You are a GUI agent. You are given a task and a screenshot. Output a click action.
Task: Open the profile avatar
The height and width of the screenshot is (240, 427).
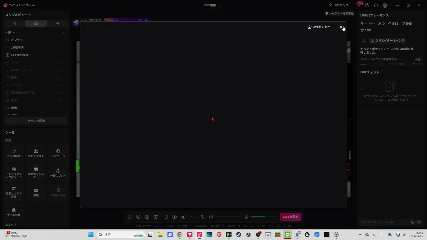385,5
